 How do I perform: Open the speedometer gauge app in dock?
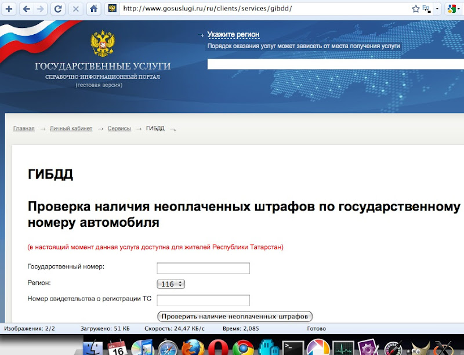[x=394, y=348]
